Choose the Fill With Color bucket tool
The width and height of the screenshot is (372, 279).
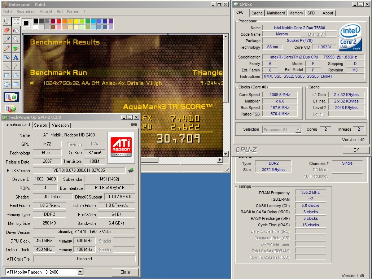(x=16, y=30)
